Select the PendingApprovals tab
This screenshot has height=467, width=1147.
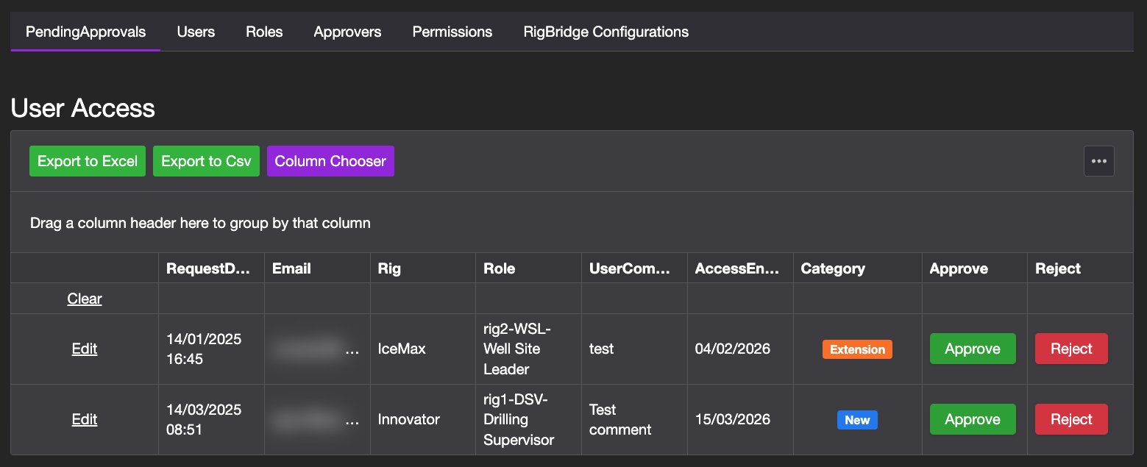[85, 32]
